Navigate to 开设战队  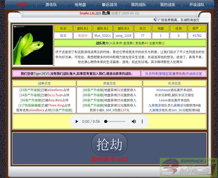tap(197, 5)
